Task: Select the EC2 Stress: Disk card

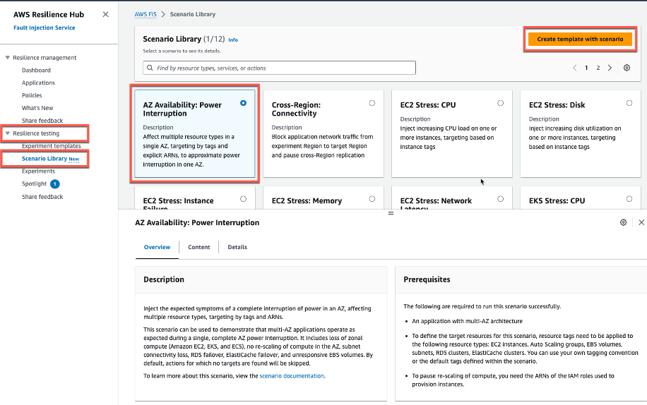Action: click(x=581, y=134)
